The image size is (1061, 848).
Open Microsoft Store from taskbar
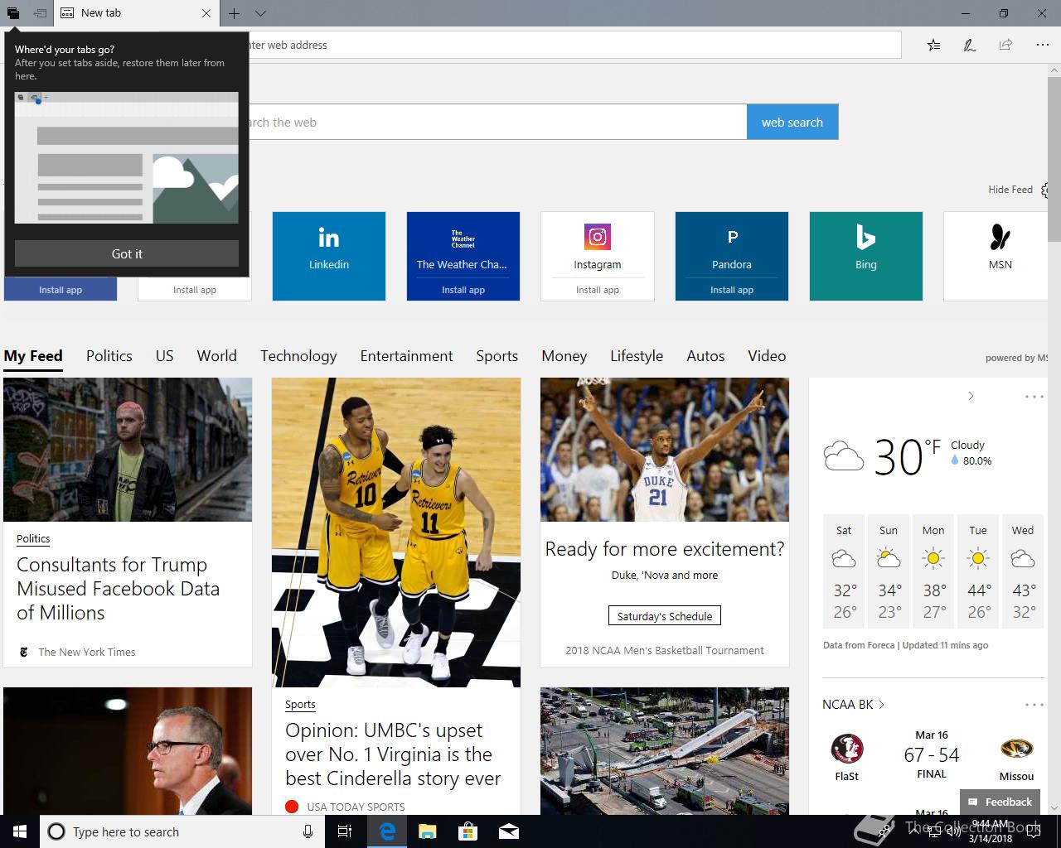(468, 831)
